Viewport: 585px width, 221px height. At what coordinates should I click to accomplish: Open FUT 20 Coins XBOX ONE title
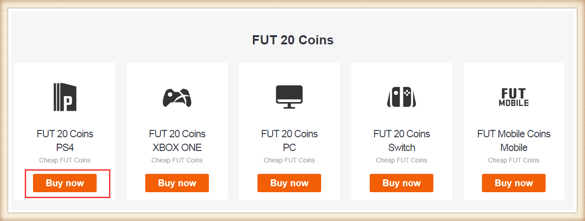click(x=177, y=140)
